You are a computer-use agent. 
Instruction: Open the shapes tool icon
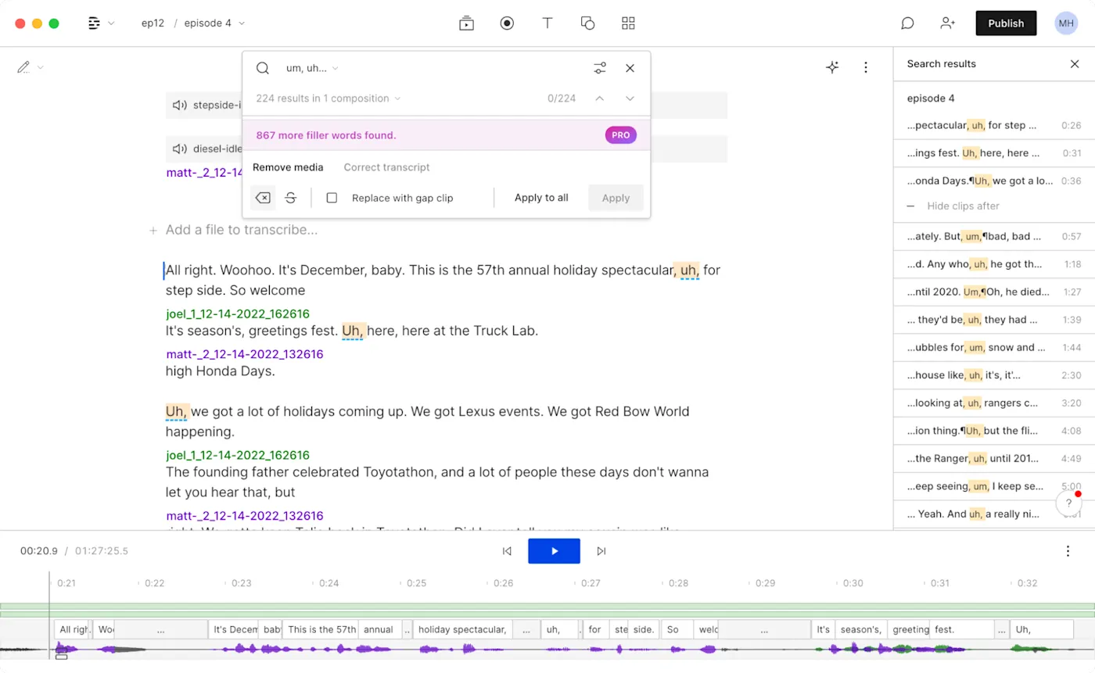click(588, 23)
